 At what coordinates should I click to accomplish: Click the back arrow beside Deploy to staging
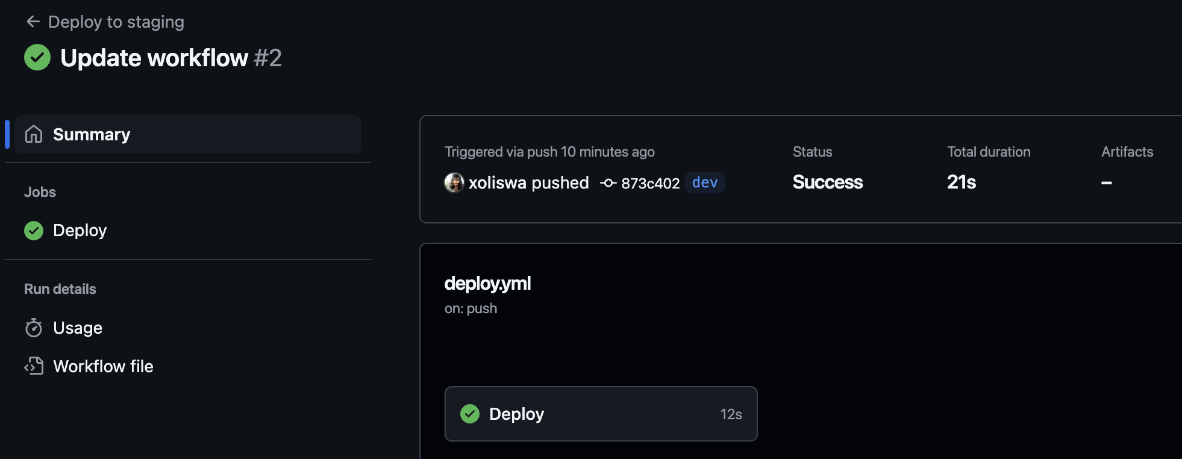coord(33,22)
